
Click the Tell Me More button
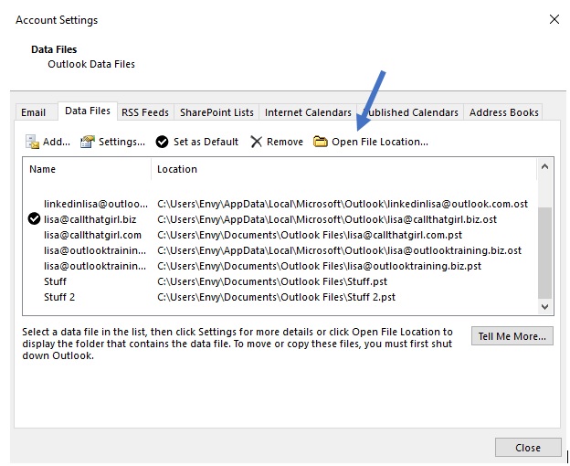tap(512, 336)
